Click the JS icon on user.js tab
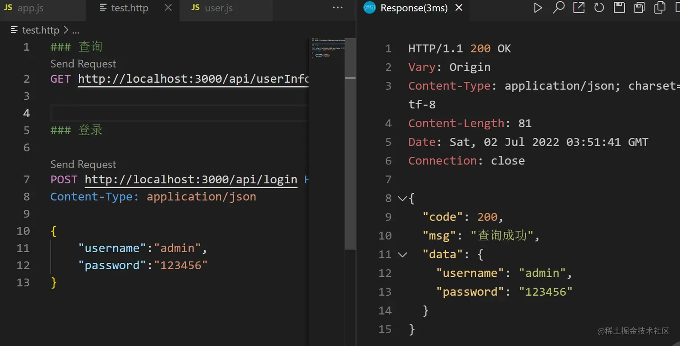Viewport: 680px width, 346px height. pyautogui.click(x=195, y=8)
